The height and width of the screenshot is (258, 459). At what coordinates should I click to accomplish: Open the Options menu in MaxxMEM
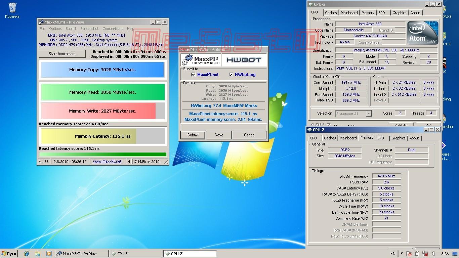pyautogui.click(x=55, y=29)
